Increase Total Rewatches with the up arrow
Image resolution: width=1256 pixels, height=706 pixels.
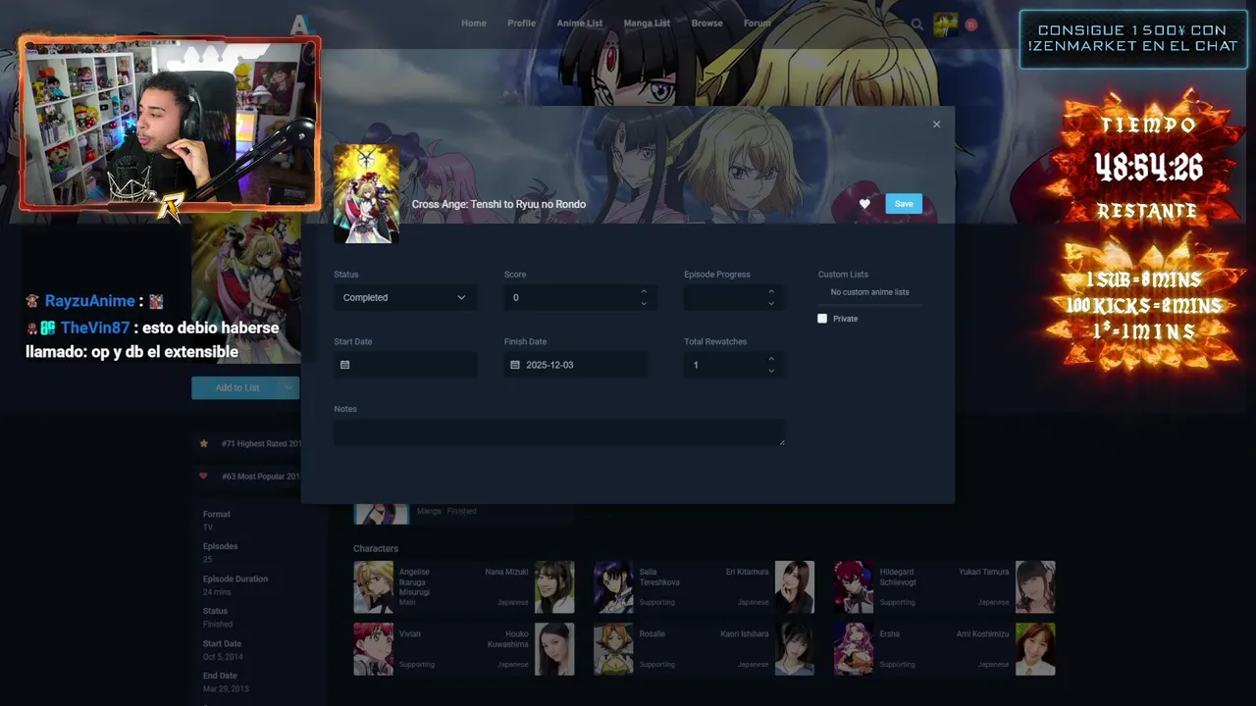click(x=771, y=359)
